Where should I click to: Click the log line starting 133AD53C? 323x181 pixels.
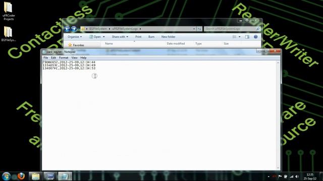[x=69, y=65]
